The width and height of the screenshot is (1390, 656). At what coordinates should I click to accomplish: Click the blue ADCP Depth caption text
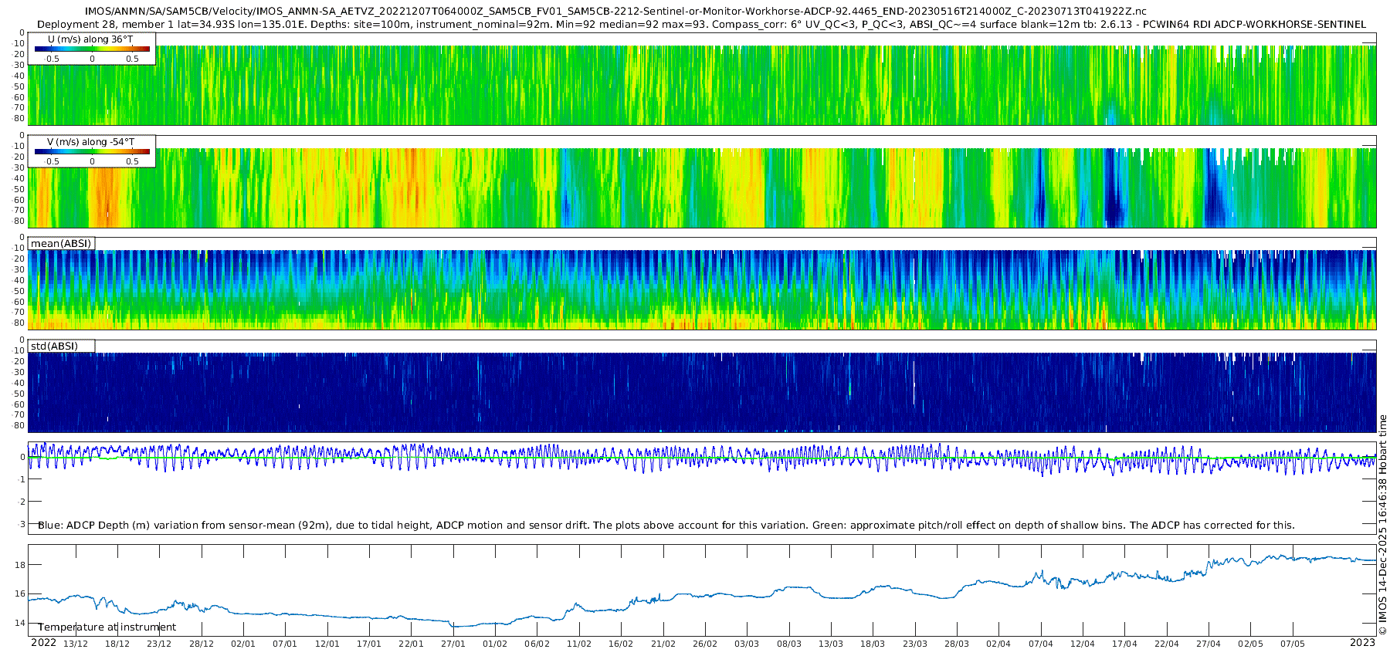666,526
